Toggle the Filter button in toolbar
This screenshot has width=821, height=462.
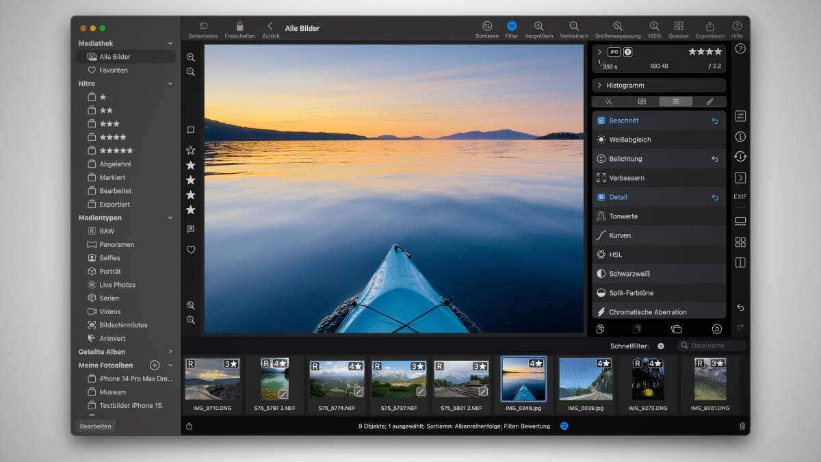[512, 26]
